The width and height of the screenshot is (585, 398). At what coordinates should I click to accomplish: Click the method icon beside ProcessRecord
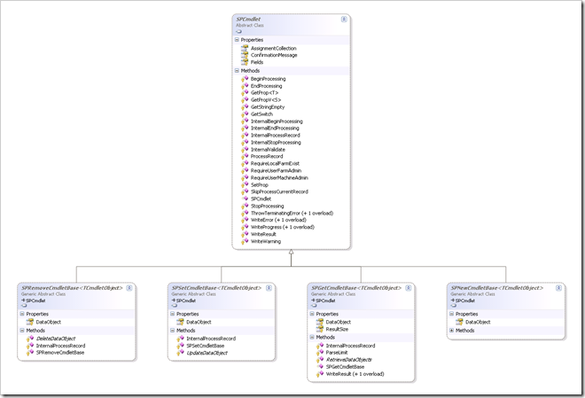click(x=245, y=156)
